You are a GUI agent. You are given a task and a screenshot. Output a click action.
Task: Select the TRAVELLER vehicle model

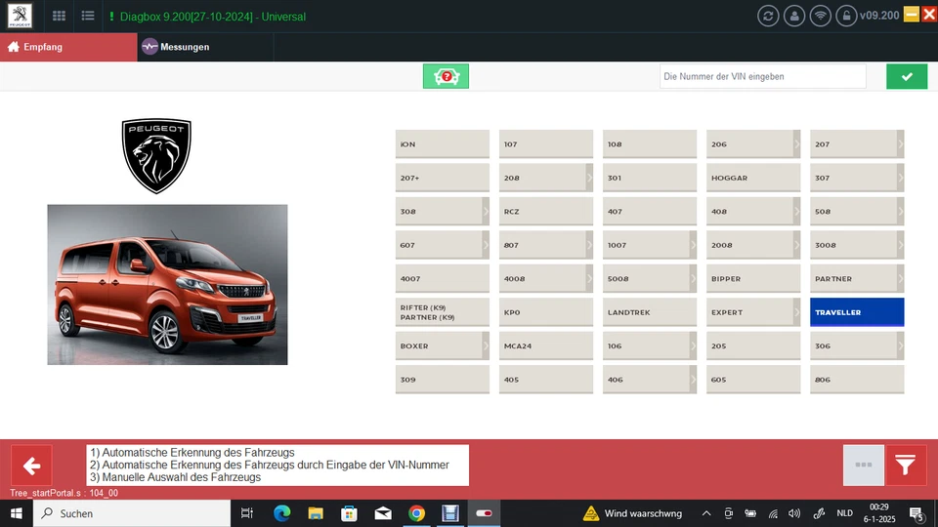pos(857,312)
